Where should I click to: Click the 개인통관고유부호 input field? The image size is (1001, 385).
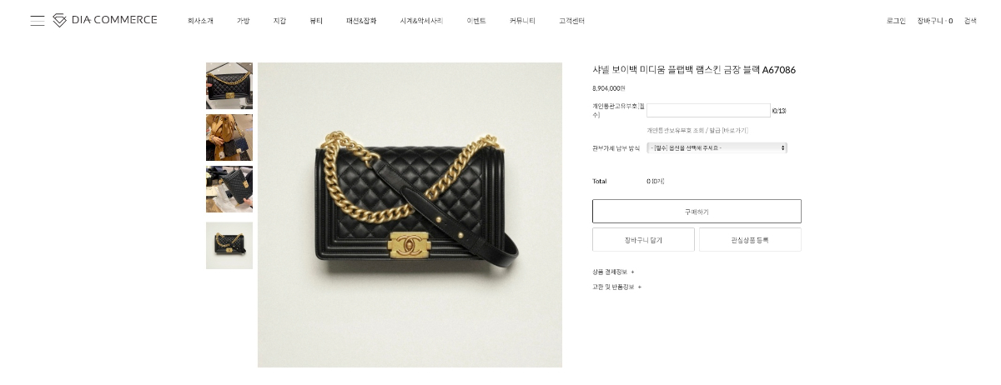coord(708,110)
